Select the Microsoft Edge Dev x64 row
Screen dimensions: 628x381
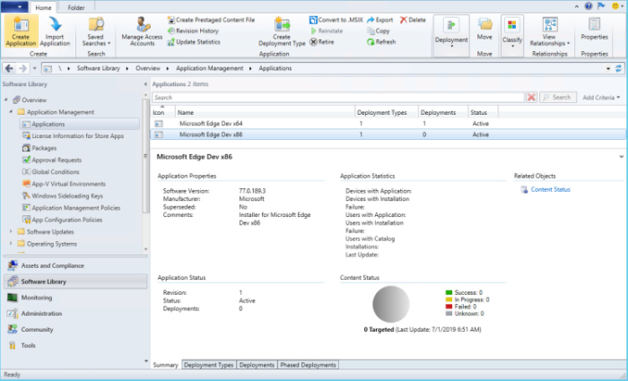pyautogui.click(x=388, y=124)
